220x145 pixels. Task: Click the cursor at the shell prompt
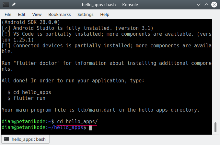tap(91, 128)
